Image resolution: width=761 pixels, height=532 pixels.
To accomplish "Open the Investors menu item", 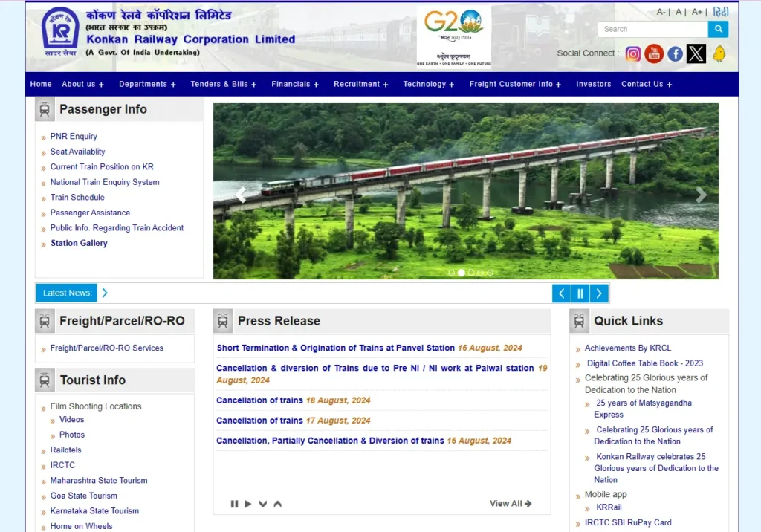I will point(593,85).
